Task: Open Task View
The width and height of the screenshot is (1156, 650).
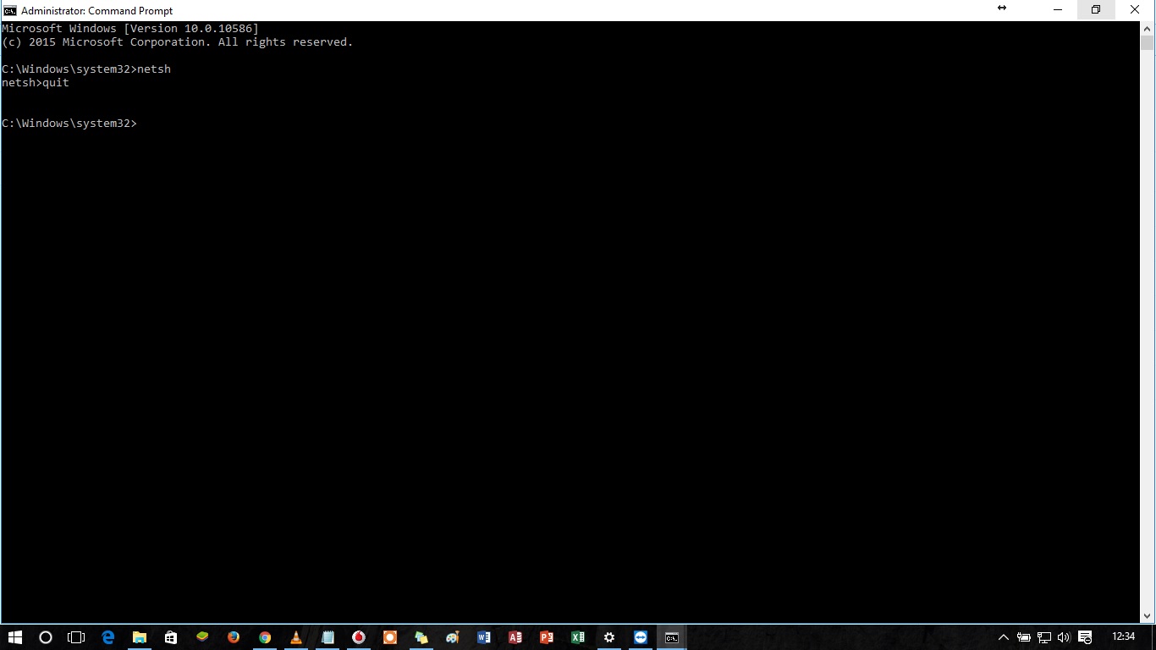Action: coord(76,637)
